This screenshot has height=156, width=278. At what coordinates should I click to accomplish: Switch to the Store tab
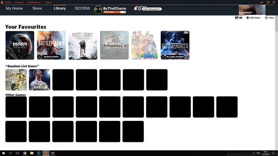(x=37, y=8)
